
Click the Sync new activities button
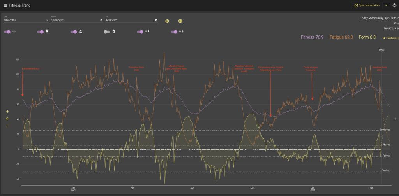(367, 5)
